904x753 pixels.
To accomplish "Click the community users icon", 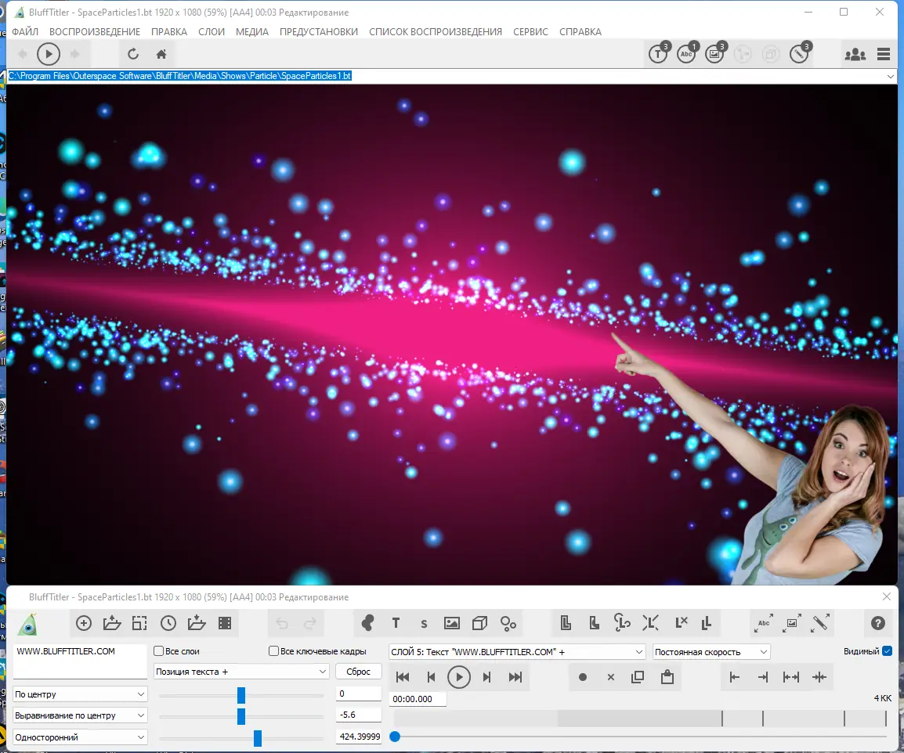I will (x=855, y=54).
